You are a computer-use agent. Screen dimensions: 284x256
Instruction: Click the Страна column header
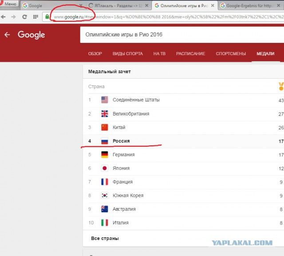tap(96, 87)
